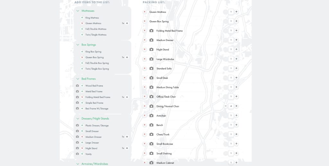Click camera icon beside Wood Bed Frame
The width and height of the screenshot is (329, 166).
point(77,86)
